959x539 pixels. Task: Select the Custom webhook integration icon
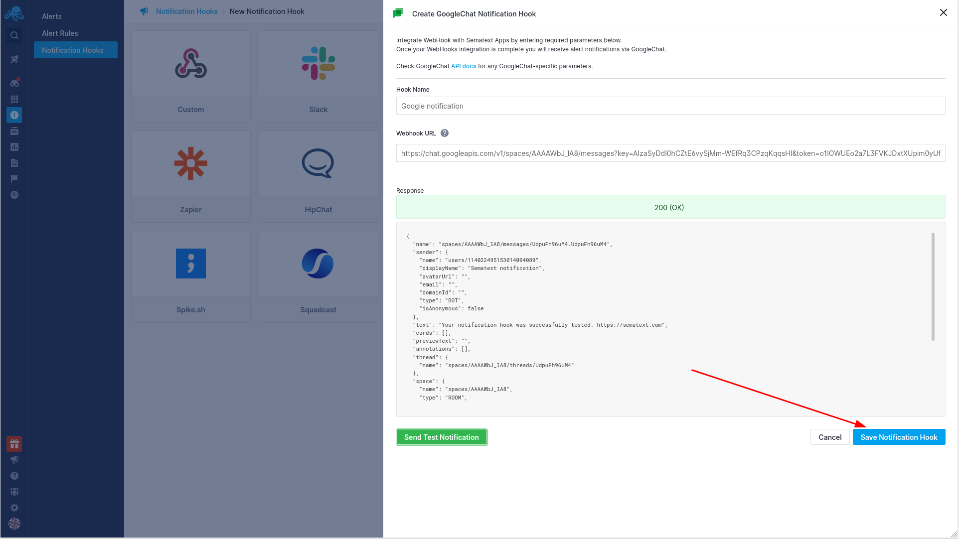(190, 63)
